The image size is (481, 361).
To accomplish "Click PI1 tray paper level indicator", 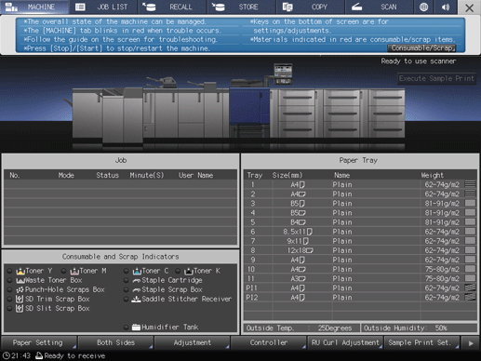I will click(470, 287).
